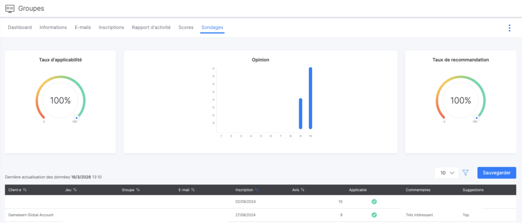Viewport: 522px width, 223px height.
Task: Sort table by E-mail column arrows
Action: pyautogui.click(x=194, y=190)
